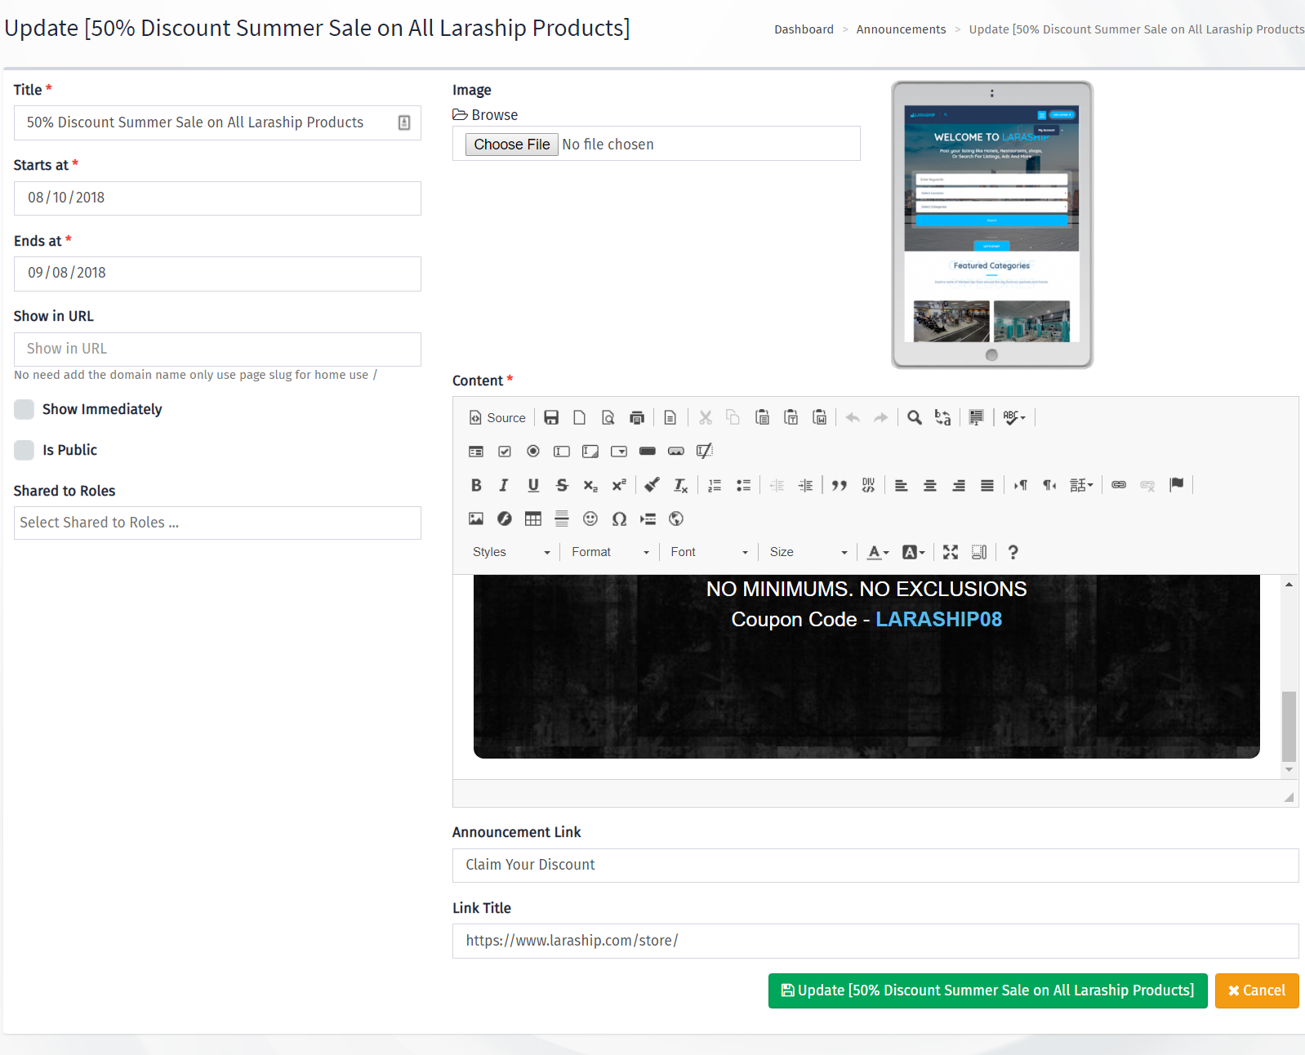
Task: Apply italic formatting in editor toolbar
Action: point(504,485)
